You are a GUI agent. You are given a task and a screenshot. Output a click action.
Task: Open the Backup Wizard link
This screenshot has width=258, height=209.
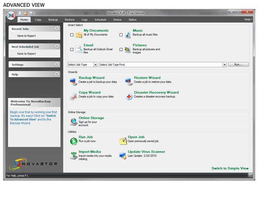point(92,78)
